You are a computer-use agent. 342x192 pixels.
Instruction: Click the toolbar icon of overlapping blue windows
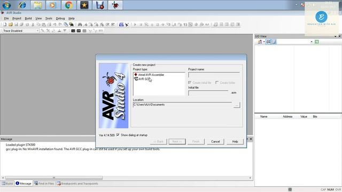[x=66, y=25]
